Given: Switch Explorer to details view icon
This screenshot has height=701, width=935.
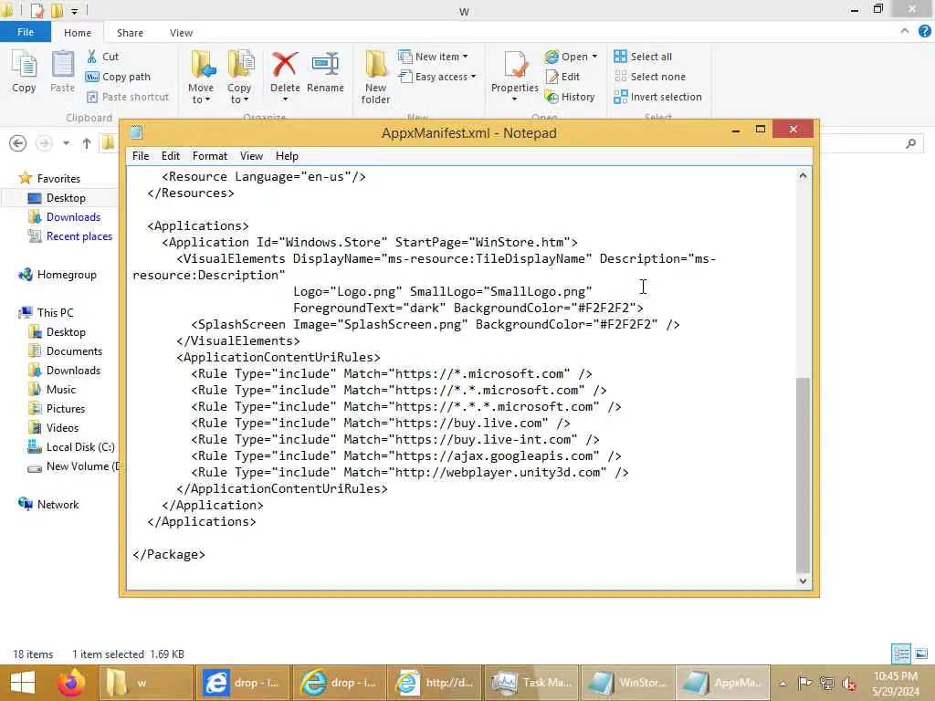Looking at the screenshot, I should click(x=901, y=654).
